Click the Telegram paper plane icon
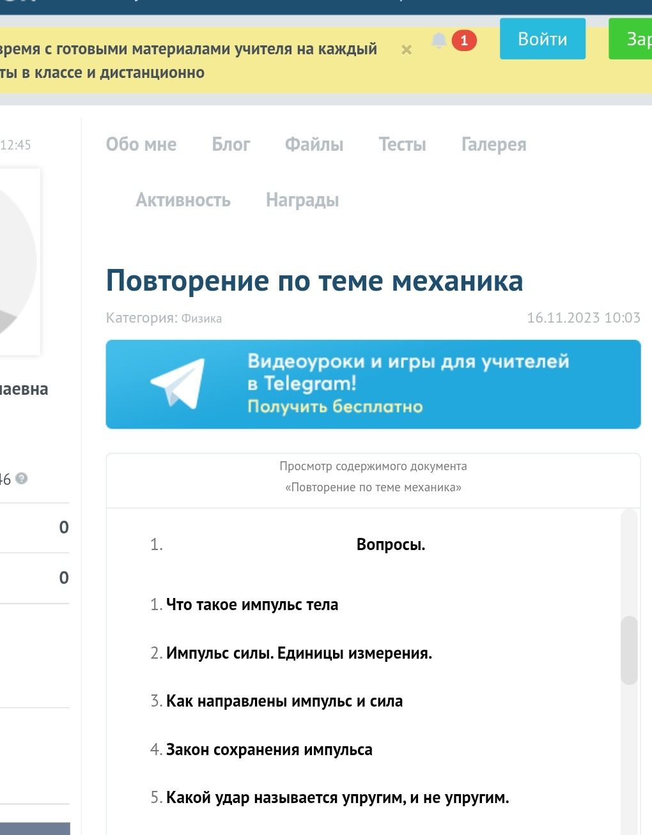The height and width of the screenshot is (835, 652). 178,383
